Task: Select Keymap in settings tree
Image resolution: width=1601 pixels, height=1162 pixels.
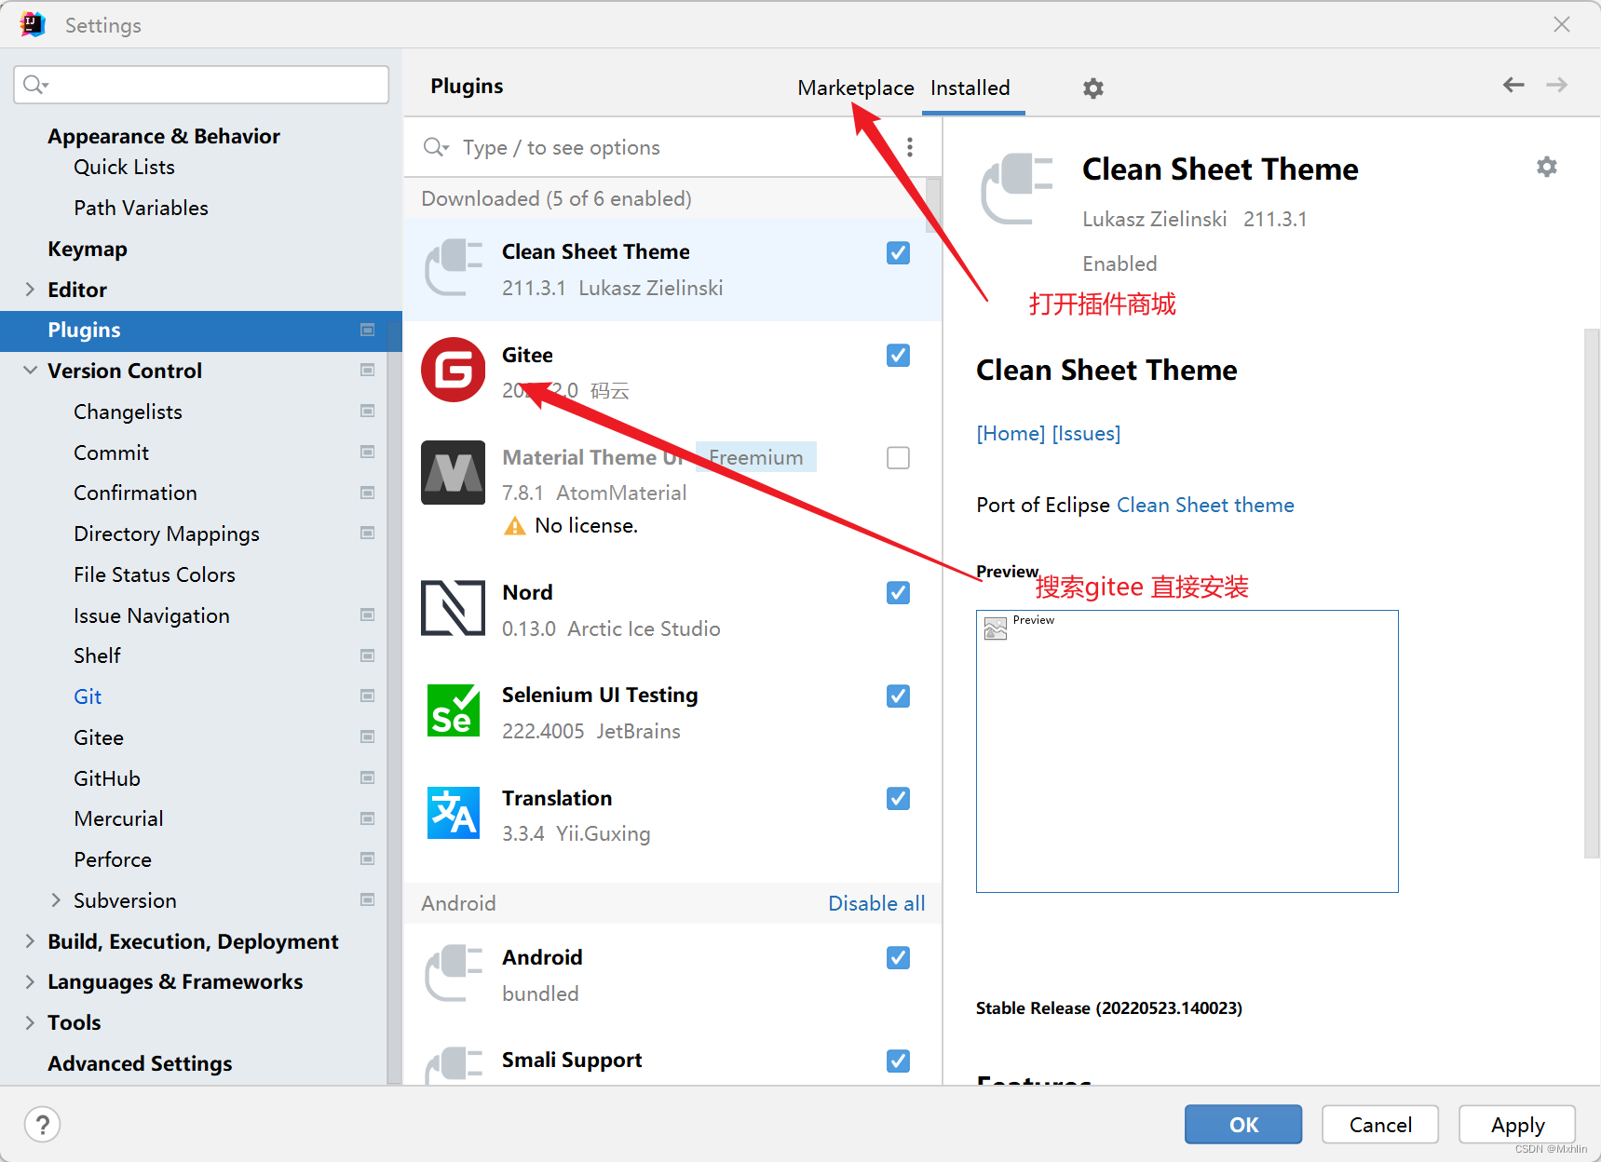Action: click(88, 249)
